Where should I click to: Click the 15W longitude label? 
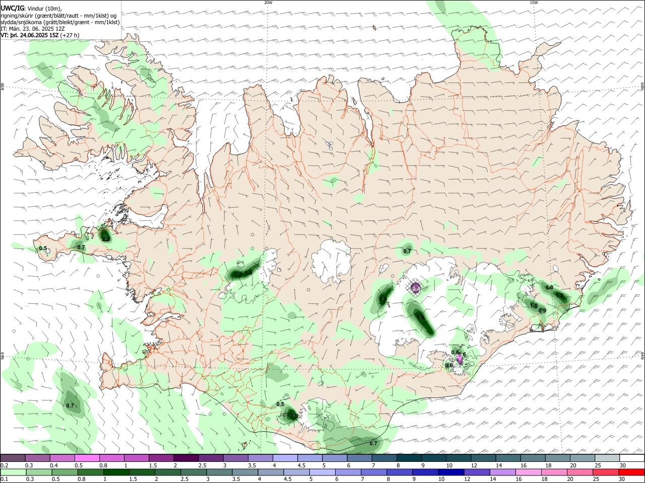point(534,3)
